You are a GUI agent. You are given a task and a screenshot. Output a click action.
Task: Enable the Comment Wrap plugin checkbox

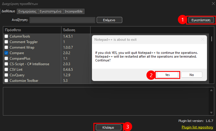(6, 47)
